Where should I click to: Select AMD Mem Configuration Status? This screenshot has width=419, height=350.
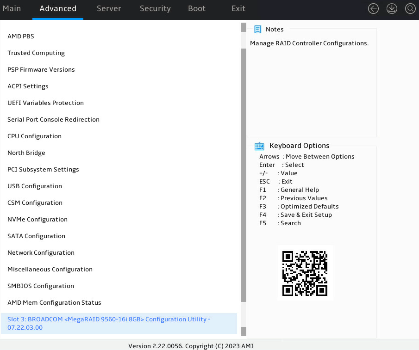tap(54, 303)
